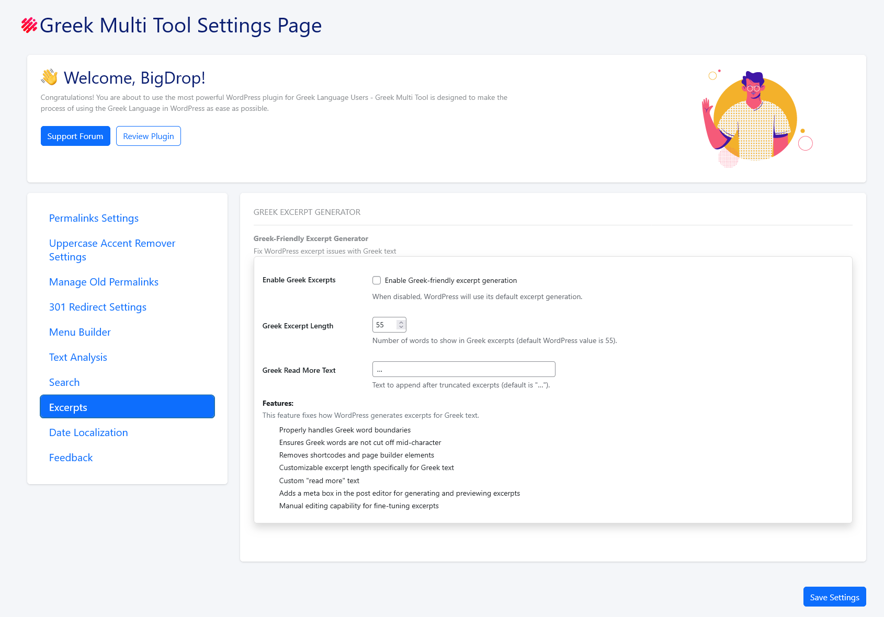
Task: Click the waving hand emoji icon
Action: point(50,77)
